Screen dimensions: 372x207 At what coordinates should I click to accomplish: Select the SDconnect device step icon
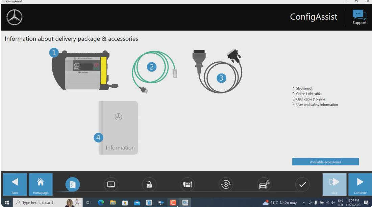[x=188, y=184]
